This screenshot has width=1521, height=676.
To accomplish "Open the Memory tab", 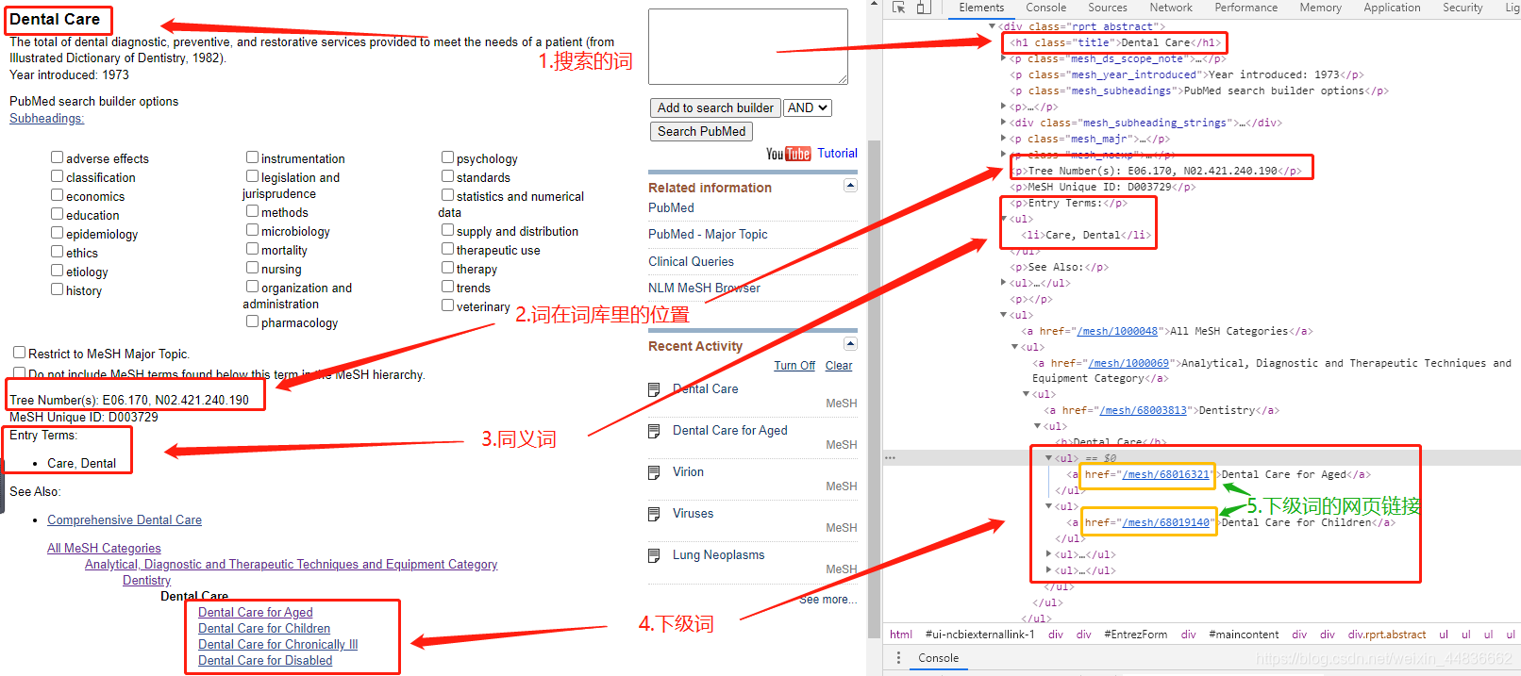I will coord(1320,8).
